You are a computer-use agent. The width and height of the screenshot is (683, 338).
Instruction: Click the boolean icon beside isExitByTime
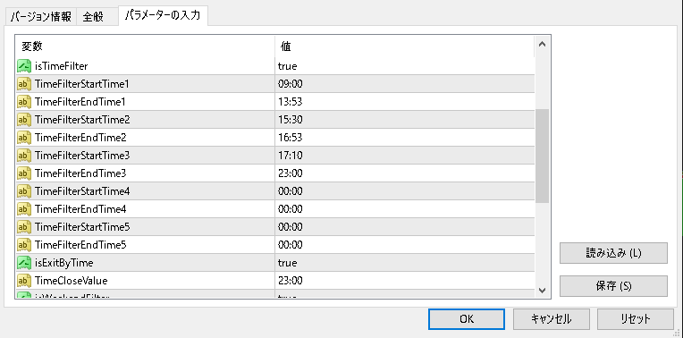[x=24, y=263]
